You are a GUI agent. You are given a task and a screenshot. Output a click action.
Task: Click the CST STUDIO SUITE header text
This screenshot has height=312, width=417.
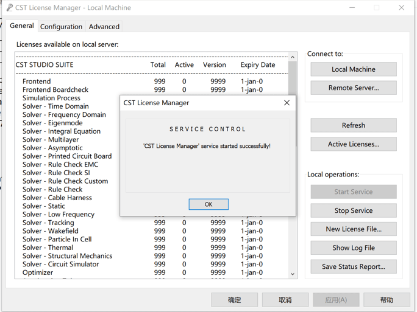pyautogui.click(x=45, y=65)
